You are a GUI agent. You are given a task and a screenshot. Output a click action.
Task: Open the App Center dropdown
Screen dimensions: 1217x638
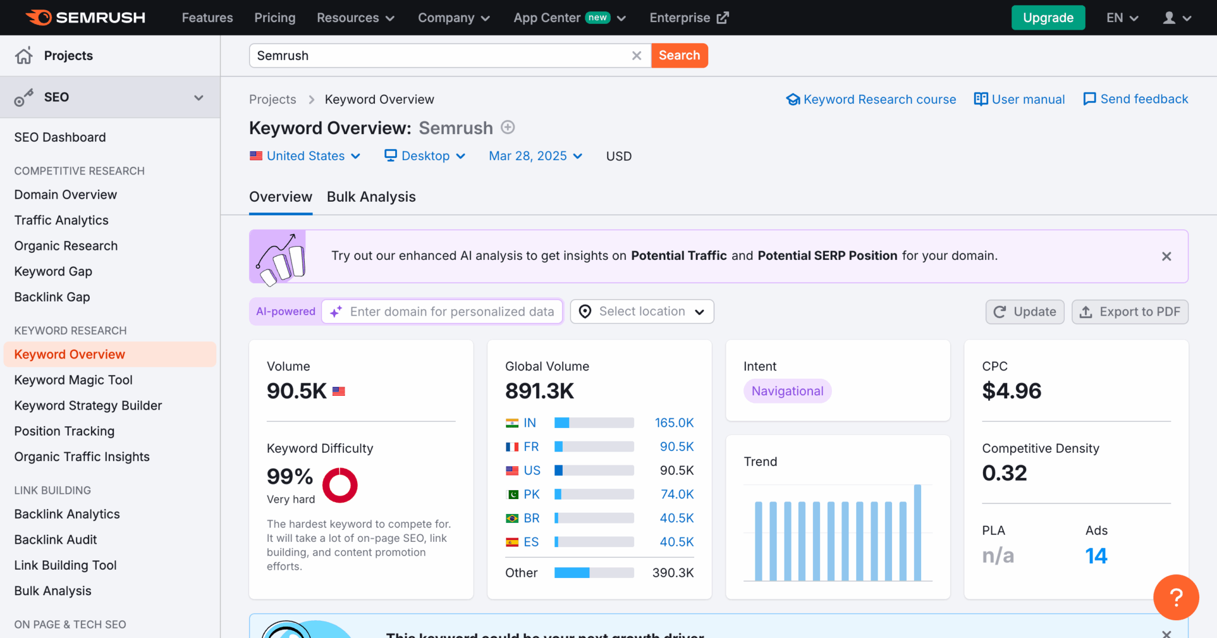[x=570, y=18]
